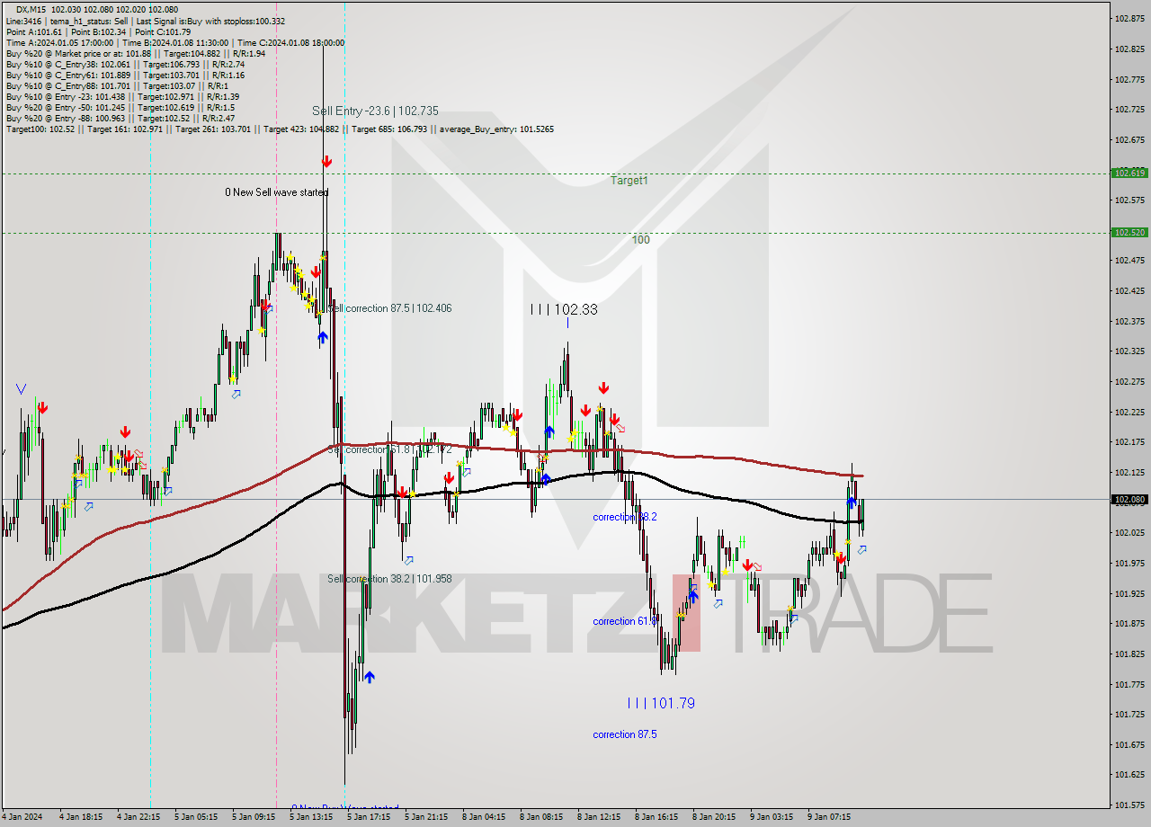
Task: Click the green plus marker near 102.025
Action: click(x=742, y=540)
